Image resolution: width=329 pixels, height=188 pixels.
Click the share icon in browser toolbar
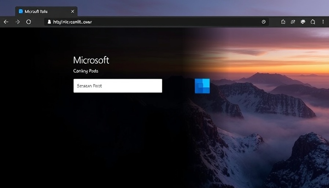tap(293, 22)
